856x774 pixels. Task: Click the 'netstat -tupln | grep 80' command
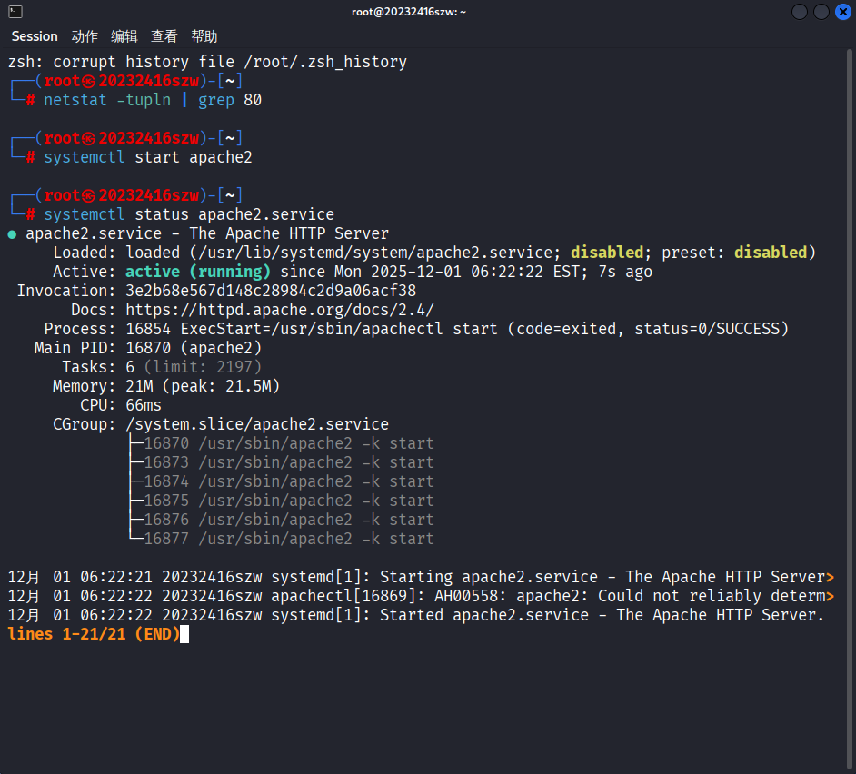point(153,100)
